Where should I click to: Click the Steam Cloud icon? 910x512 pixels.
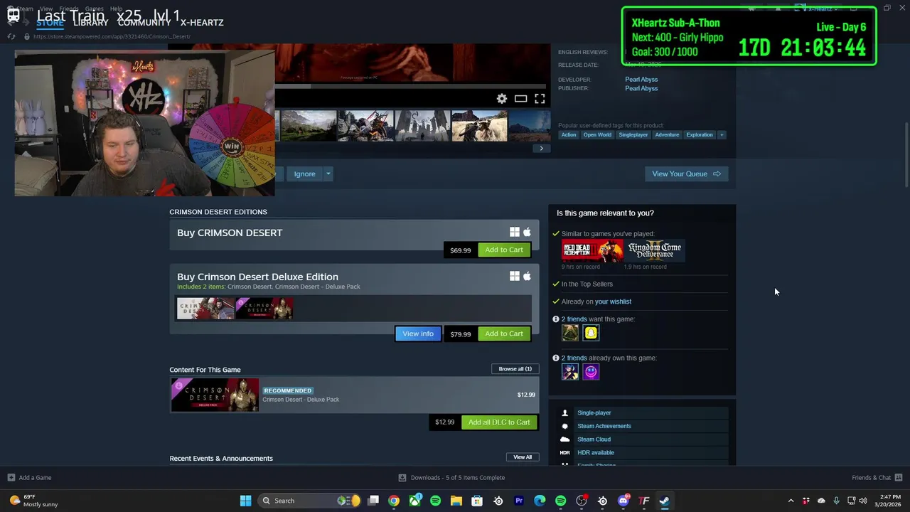pyautogui.click(x=565, y=439)
